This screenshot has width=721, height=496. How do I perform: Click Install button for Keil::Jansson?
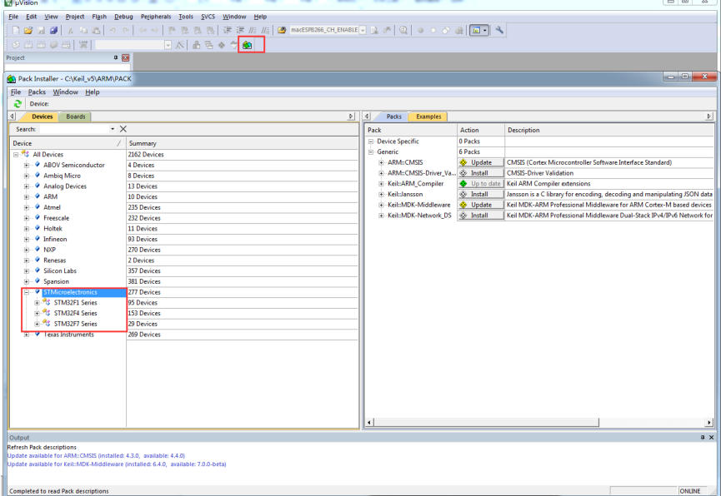pyautogui.click(x=480, y=194)
